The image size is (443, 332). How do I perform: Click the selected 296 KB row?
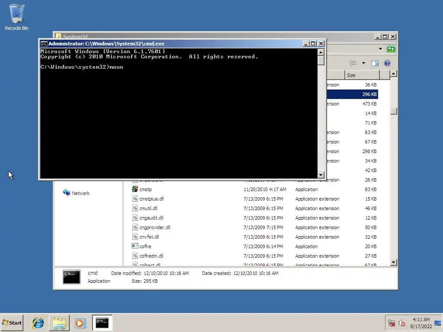pos(352,94)
